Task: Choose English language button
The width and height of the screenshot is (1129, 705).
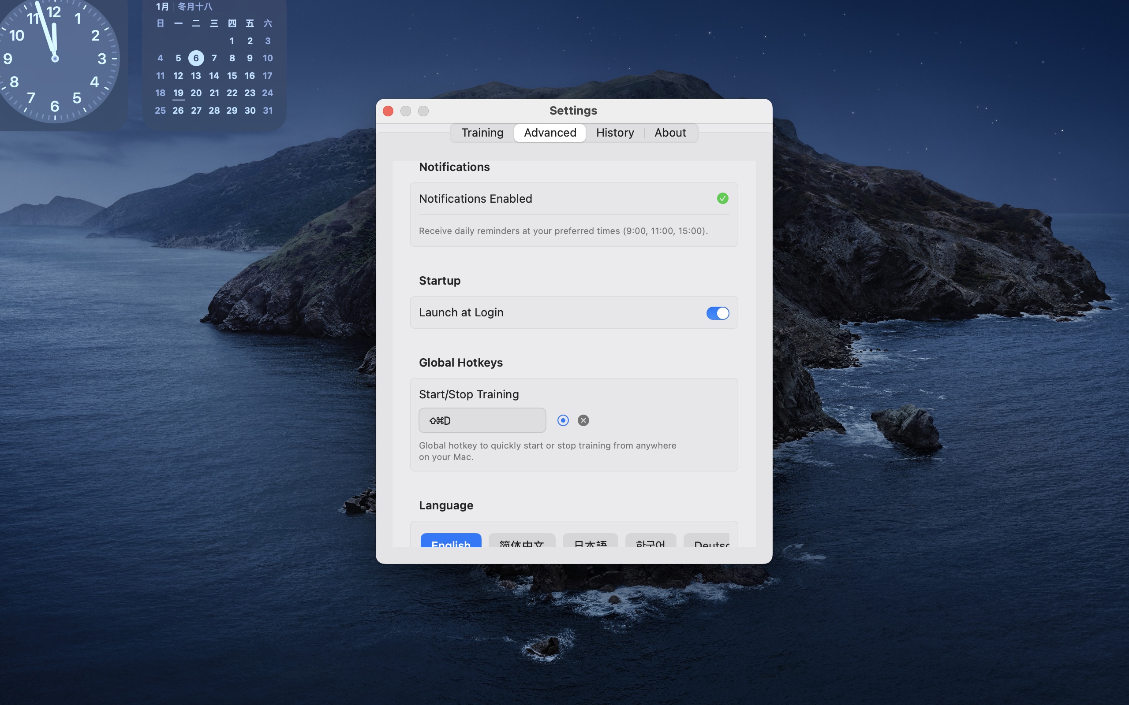Action: (x=451, y=542)
